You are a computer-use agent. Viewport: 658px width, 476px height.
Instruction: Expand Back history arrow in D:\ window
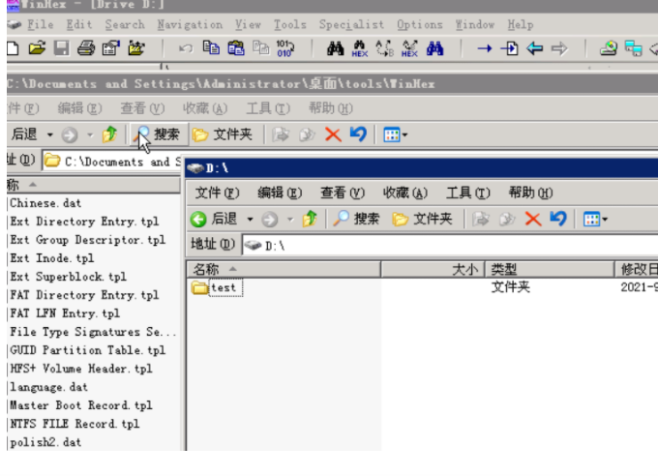250,219
